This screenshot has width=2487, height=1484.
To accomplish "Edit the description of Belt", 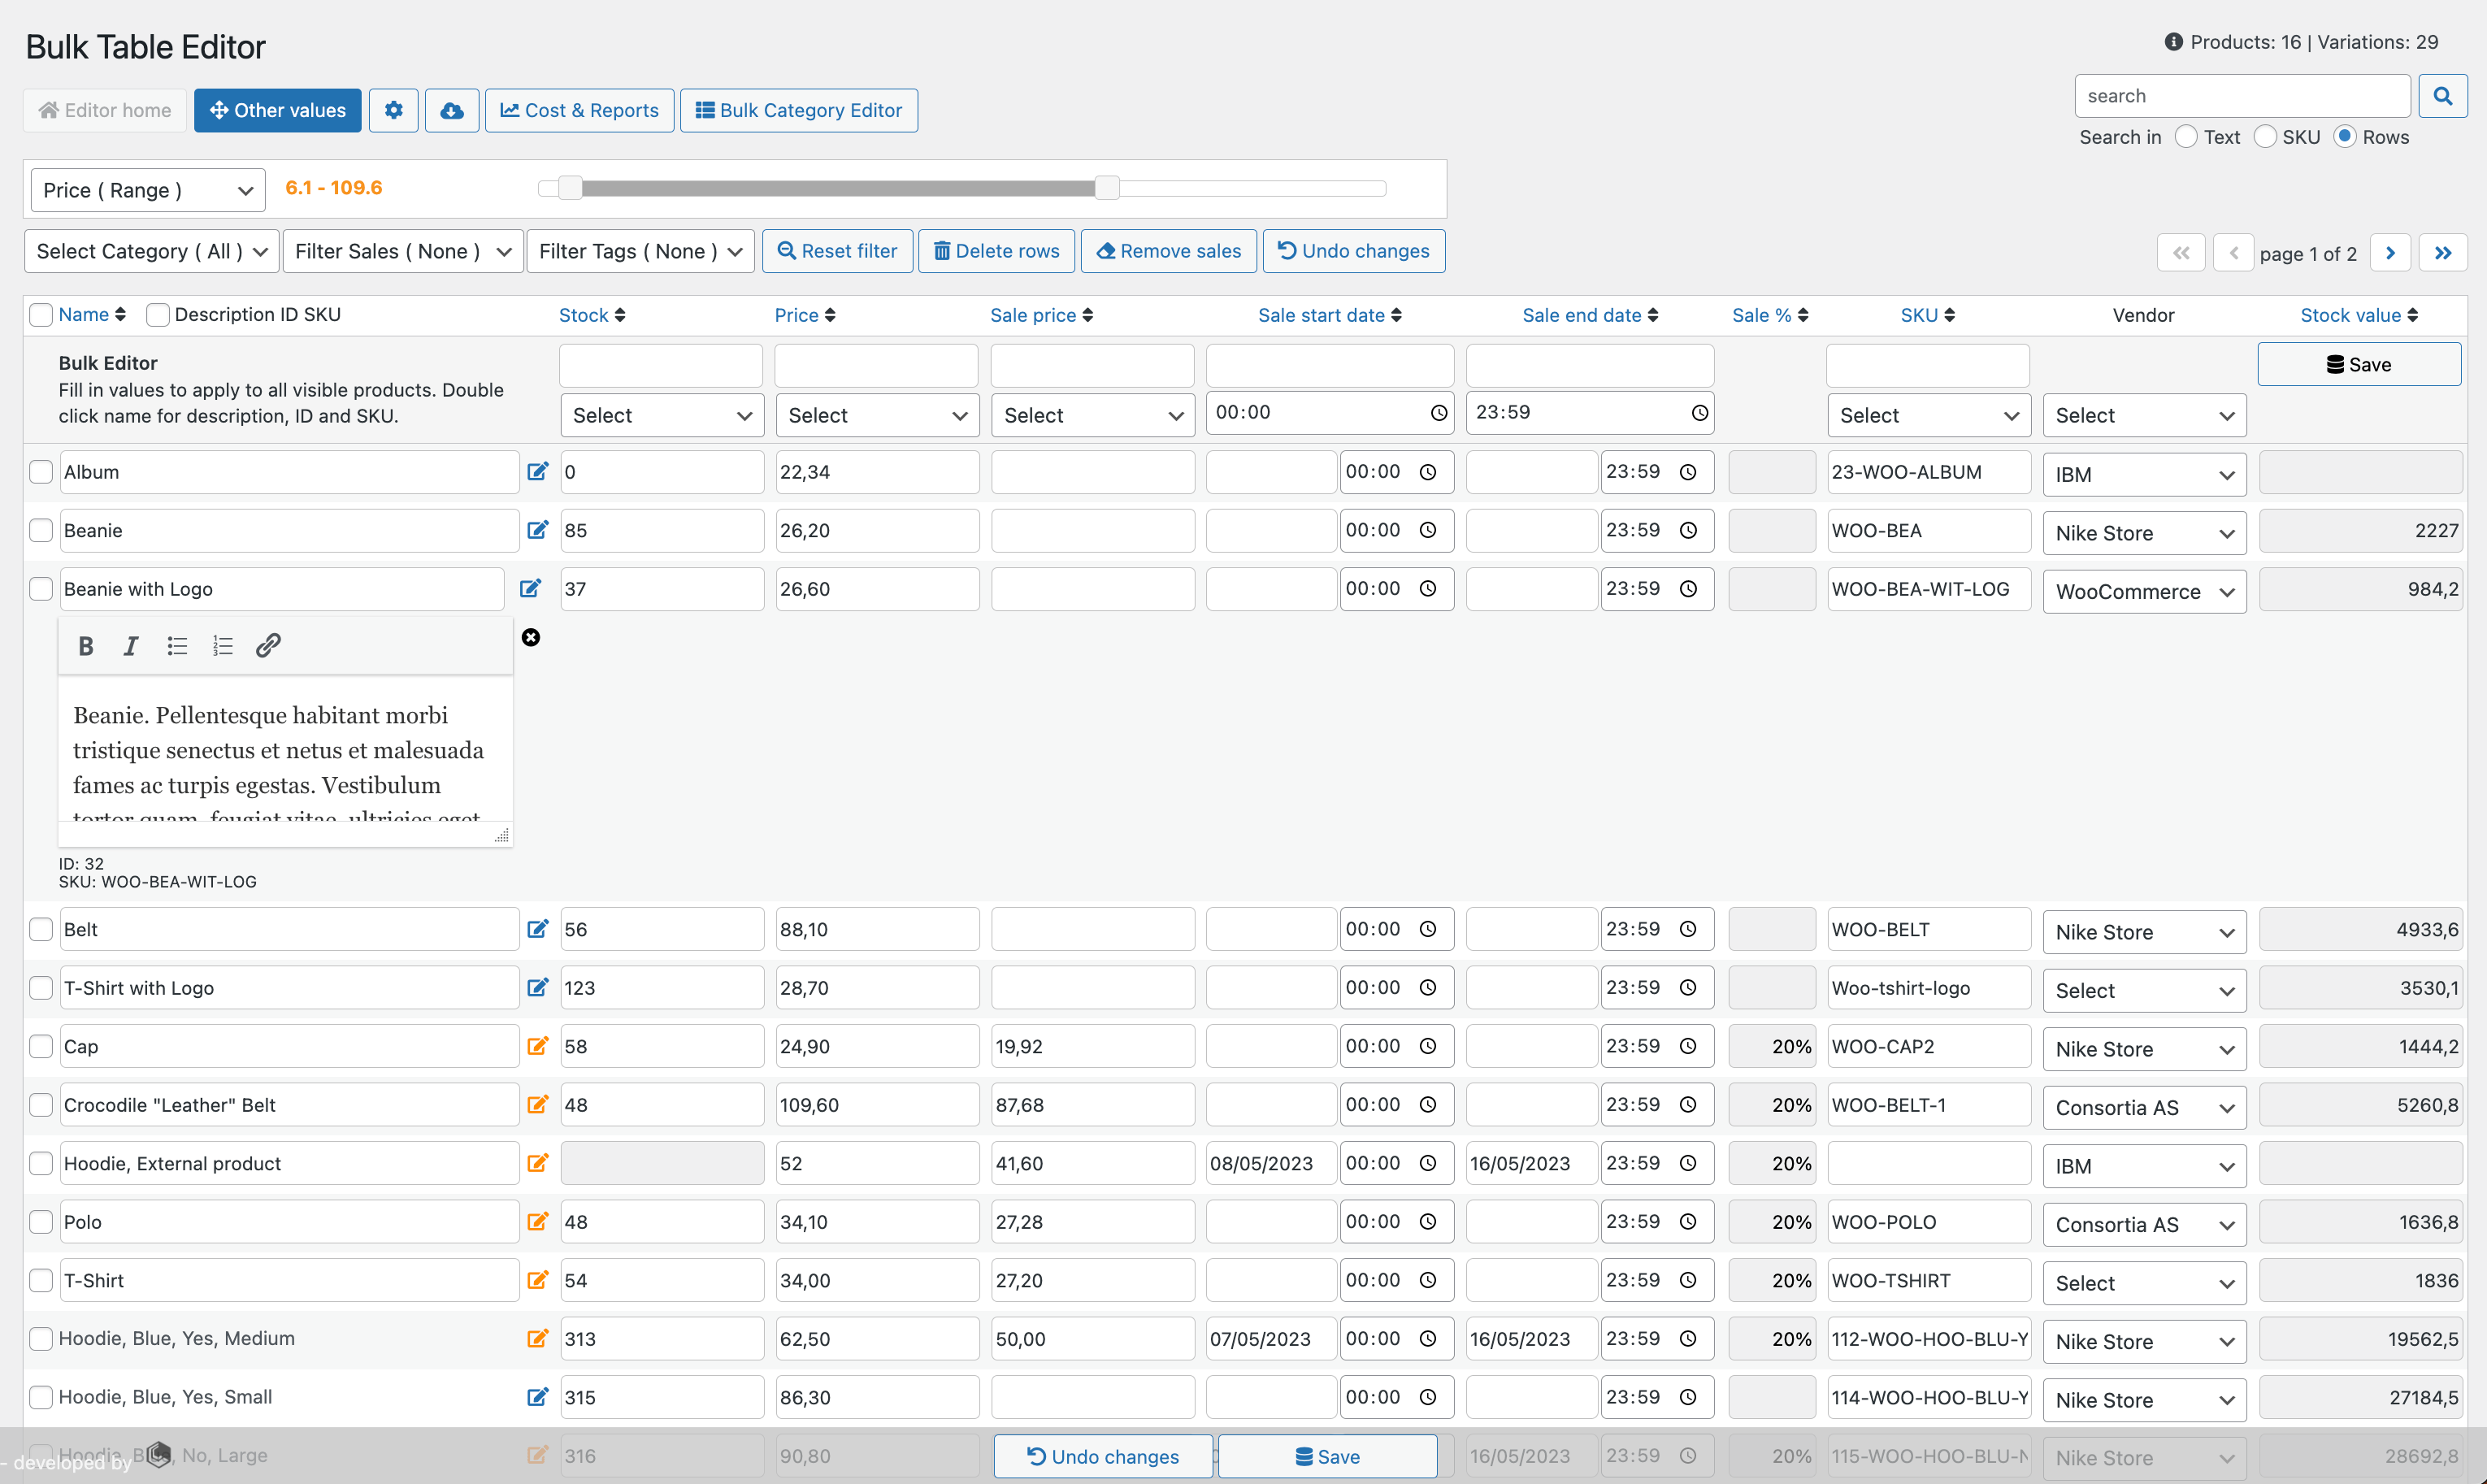I will tap(538, 928).
